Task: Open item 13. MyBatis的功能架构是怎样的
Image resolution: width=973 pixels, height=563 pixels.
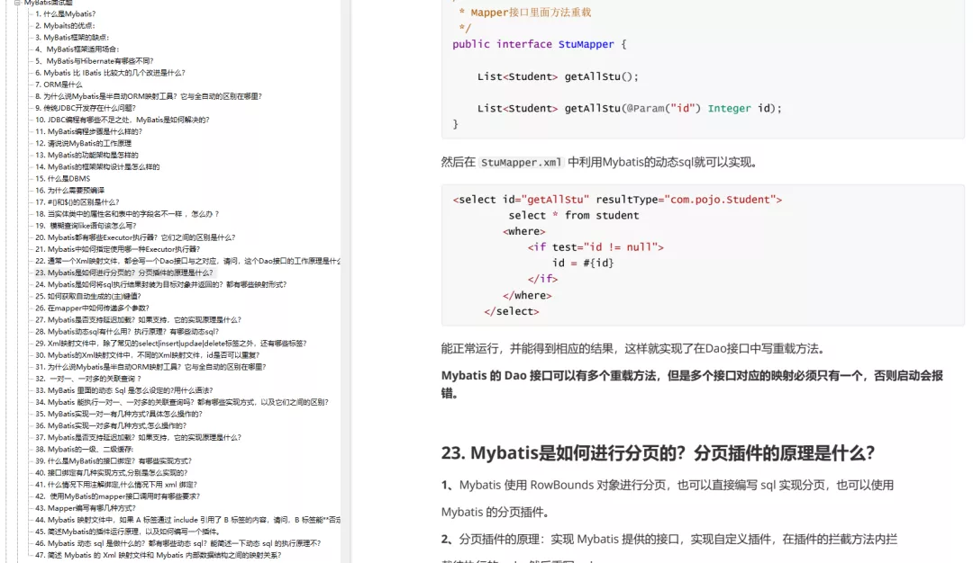Action: (x=86, y=155)
